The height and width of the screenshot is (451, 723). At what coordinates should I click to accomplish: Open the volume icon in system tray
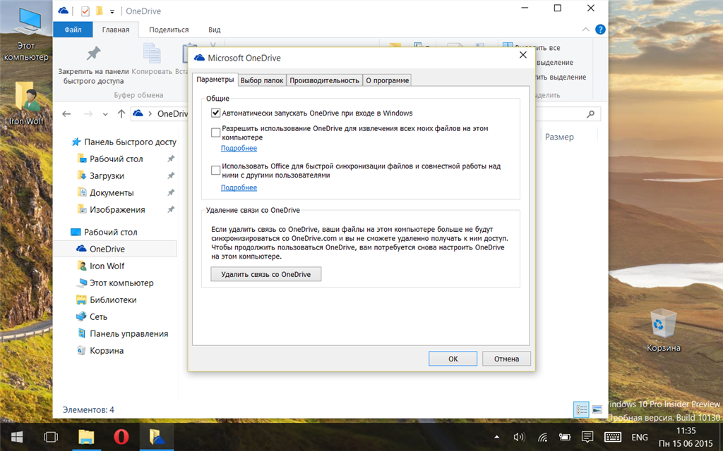[x=519, y=437]
